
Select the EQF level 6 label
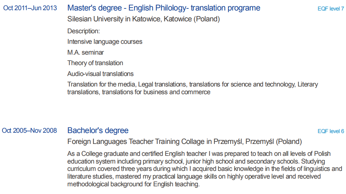pos(331,131)
